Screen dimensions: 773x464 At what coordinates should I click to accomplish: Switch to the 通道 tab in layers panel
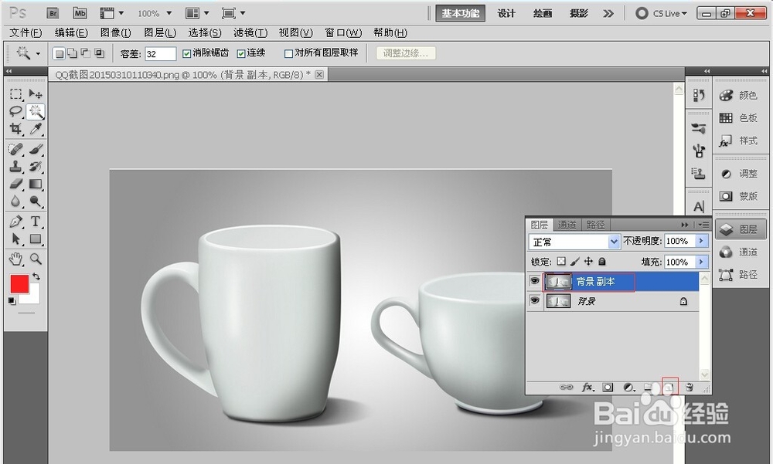tap(567, 225)
